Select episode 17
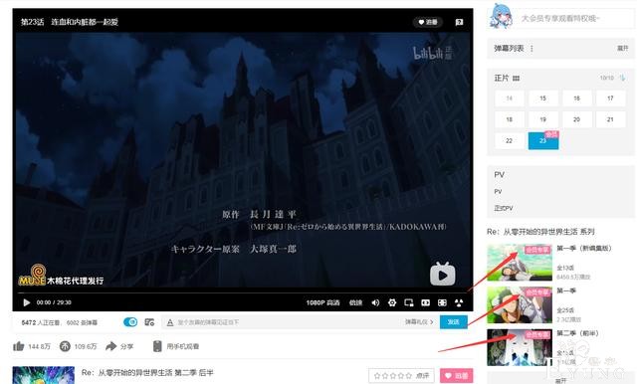 610,98
